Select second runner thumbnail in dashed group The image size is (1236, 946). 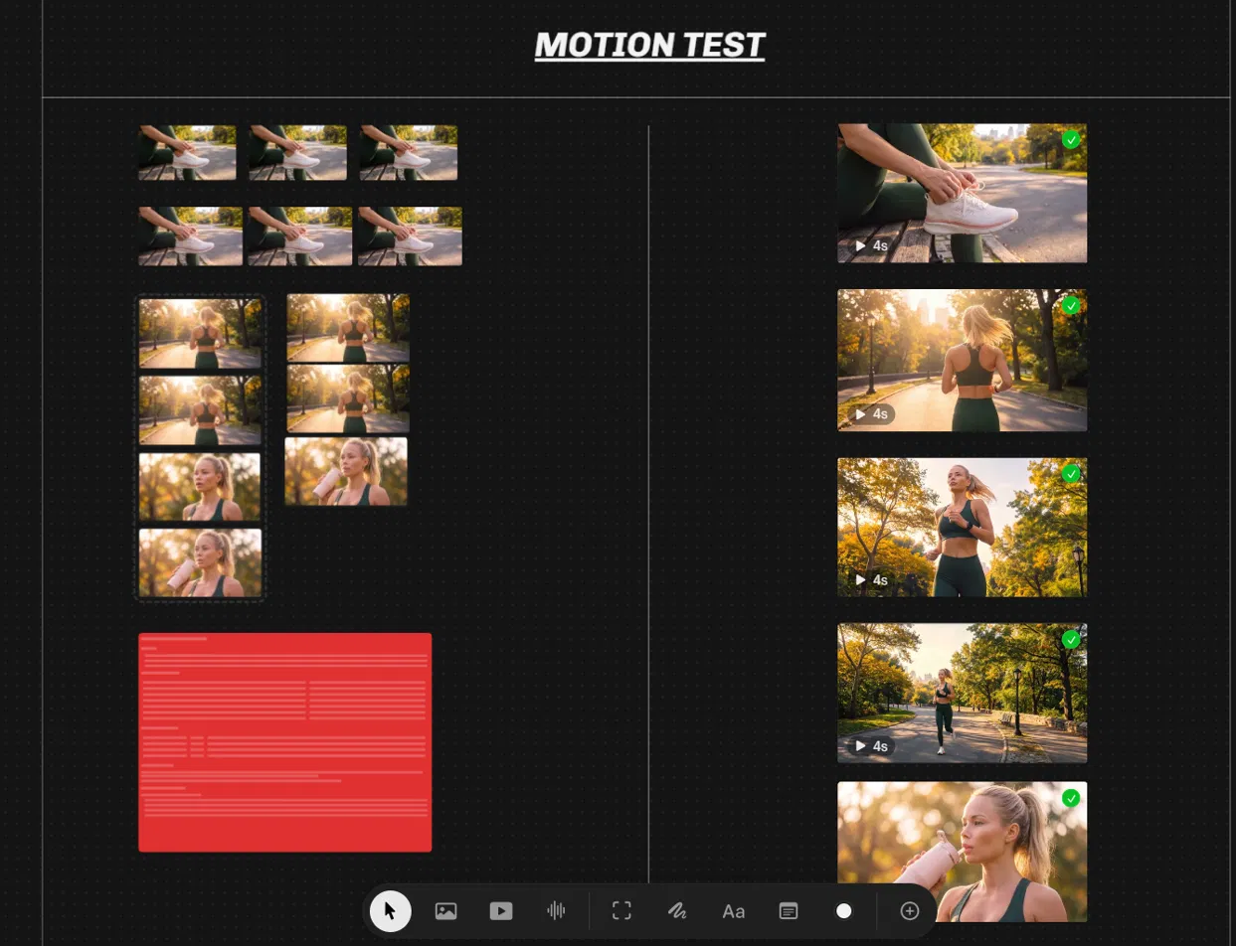[200, 410]
